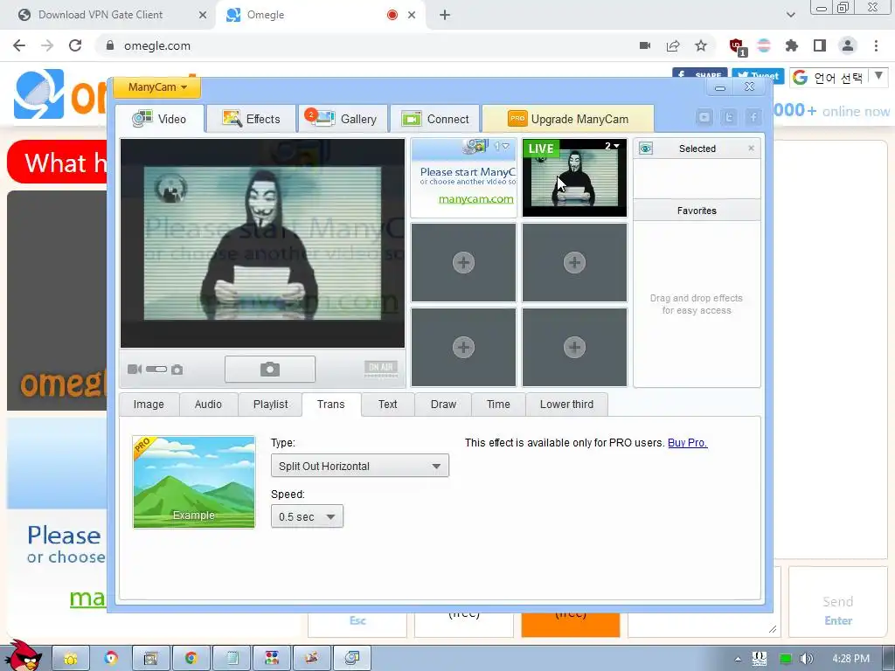Open the Chrome tab search chevron
This screenshot has width=895, height=671.
point(790,15)
